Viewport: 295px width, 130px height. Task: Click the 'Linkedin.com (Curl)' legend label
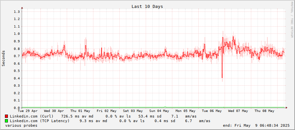point(32,116)
